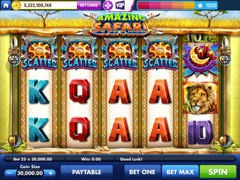
Task: Go to the home screen icon
Action: point(6,5)
